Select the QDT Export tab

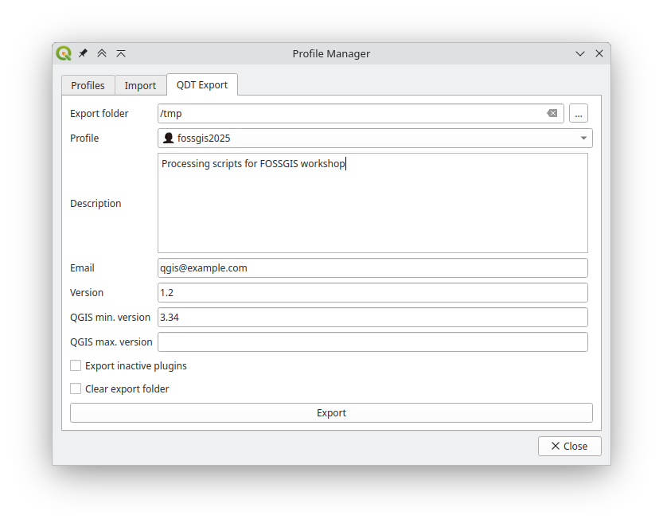pyautogui.click(x=202, y=84)
